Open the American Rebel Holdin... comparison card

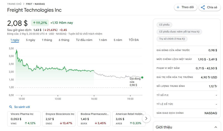129,119
